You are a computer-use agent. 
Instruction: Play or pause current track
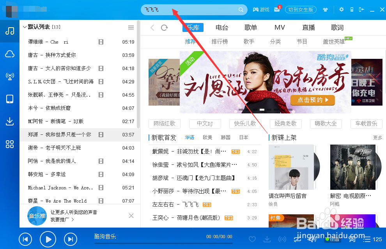pyautogui.click(x=48, y=239)
